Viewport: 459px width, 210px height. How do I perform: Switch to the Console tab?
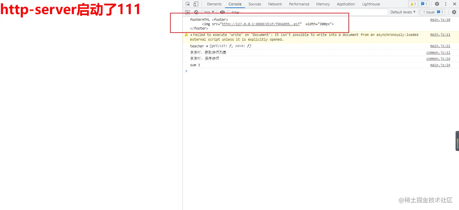(235, 4)
